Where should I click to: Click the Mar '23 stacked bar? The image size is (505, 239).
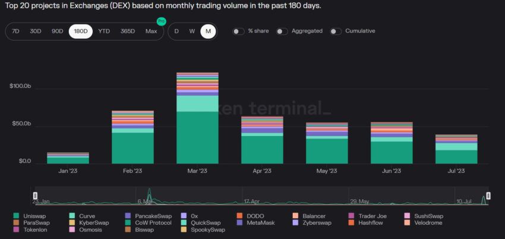197,118
